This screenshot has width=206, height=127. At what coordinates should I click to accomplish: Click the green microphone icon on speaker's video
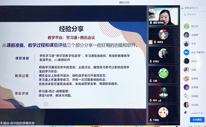pyautogui.click(x=151, y=23)
